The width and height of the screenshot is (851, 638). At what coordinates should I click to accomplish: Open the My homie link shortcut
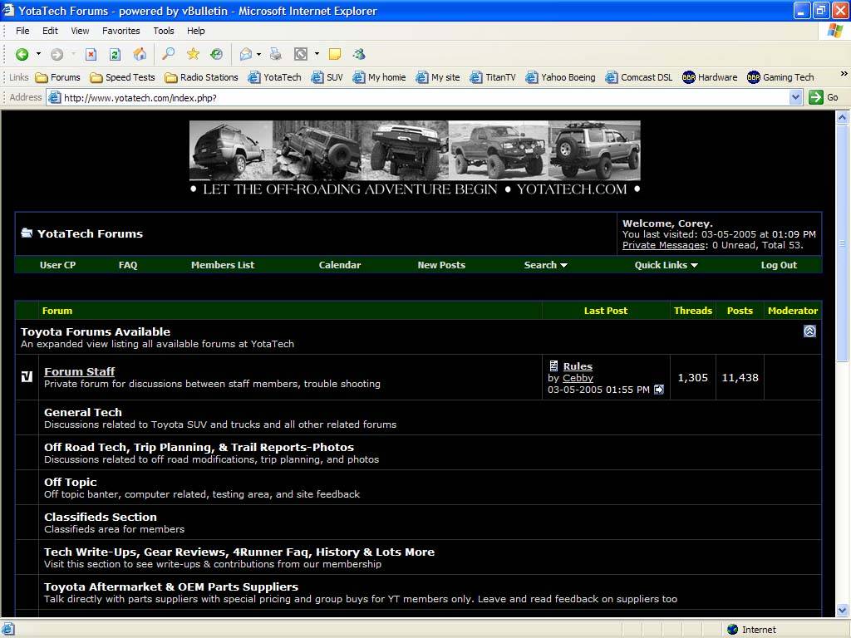pos(379,77)
